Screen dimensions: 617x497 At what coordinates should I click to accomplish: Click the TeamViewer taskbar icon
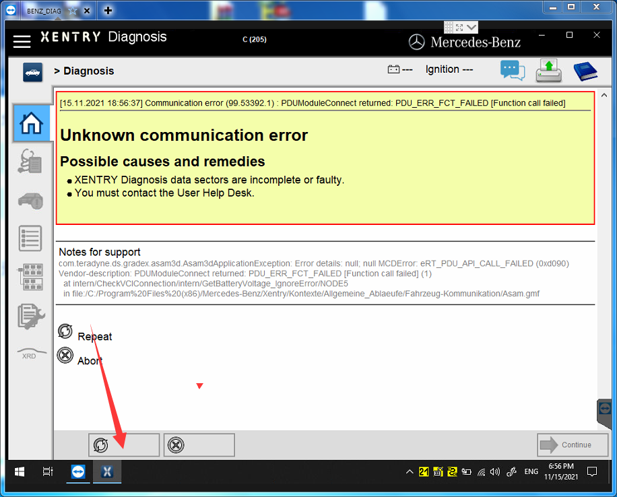[78, 471]
